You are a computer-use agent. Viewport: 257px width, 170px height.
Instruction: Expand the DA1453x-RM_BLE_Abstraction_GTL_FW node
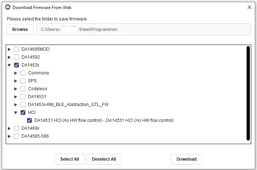[x=16, y=105]
